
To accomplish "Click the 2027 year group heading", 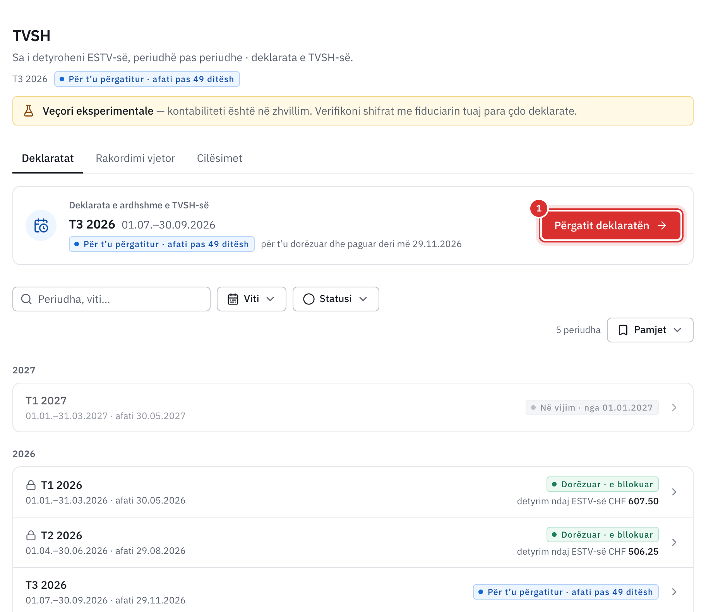I will coord(24,370).
